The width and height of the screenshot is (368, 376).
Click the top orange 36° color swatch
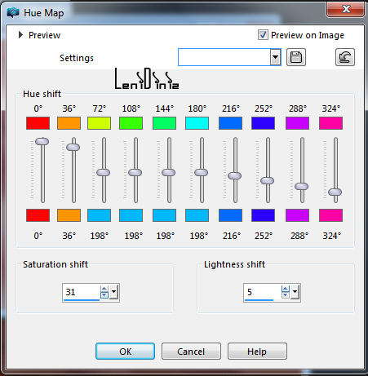(69, 123)
